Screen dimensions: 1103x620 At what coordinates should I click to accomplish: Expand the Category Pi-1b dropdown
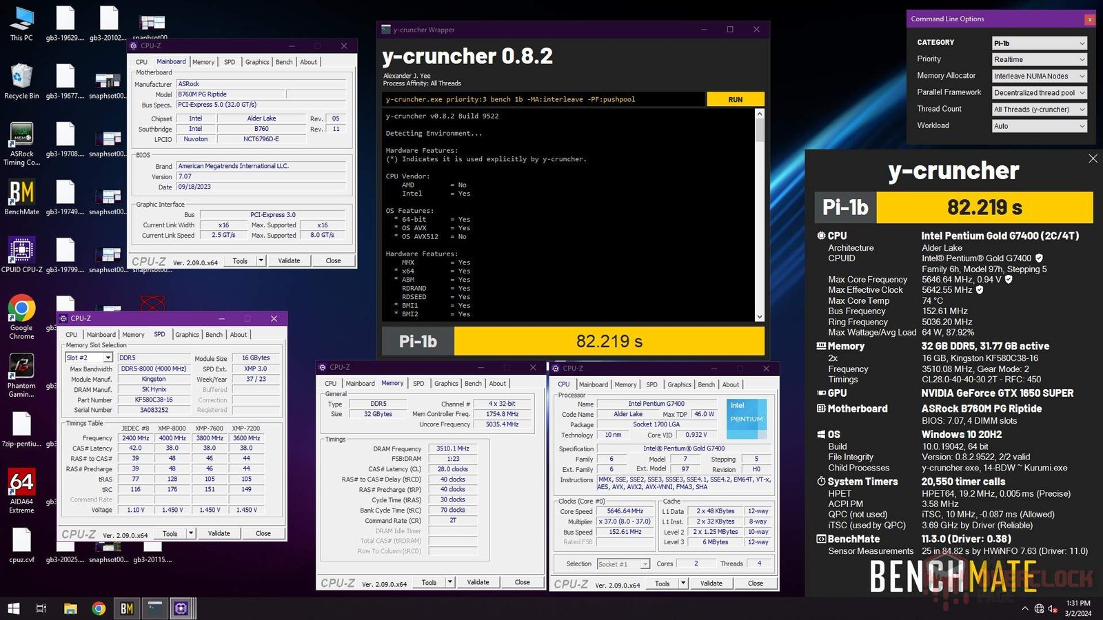tap(1039, 43)
